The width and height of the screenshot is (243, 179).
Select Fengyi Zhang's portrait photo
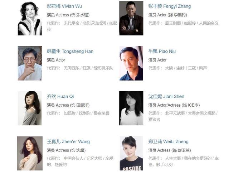tap(131, 18)
